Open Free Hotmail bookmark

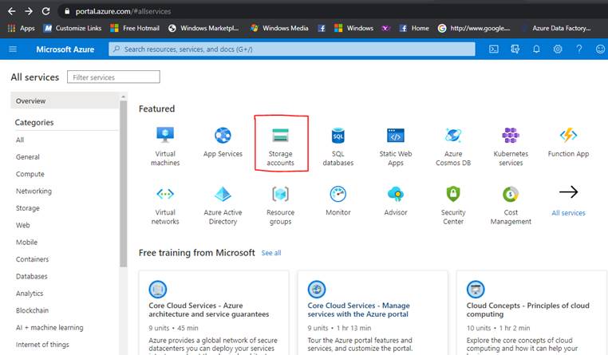(135, 28)
